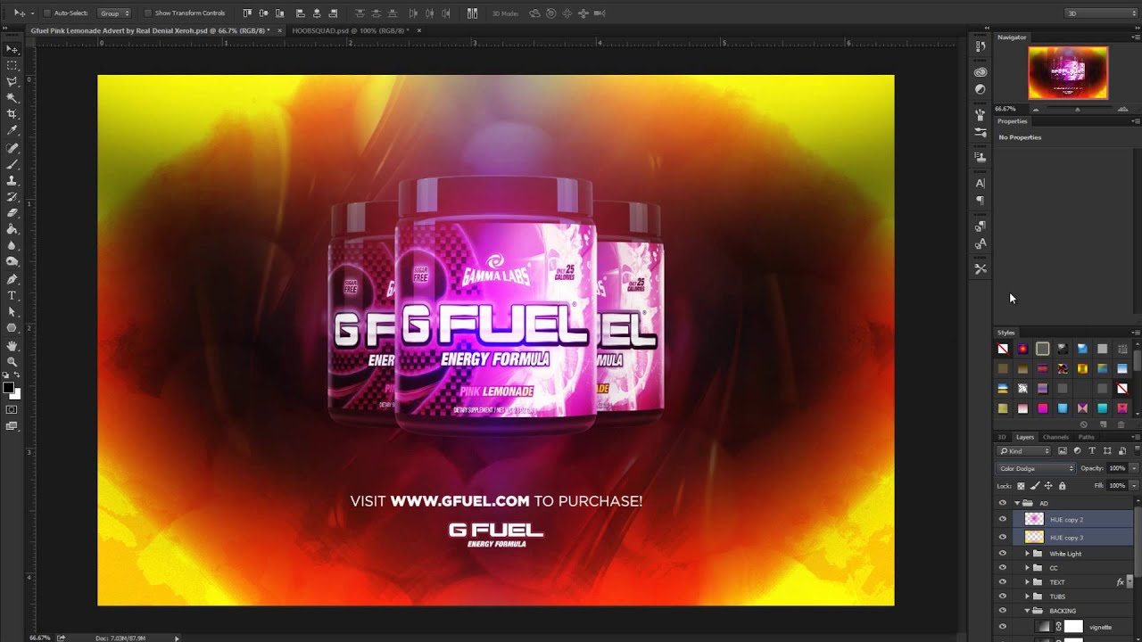1142x642 pixels.
Task: Select the History Brush tool
Action: pos(12,197)
